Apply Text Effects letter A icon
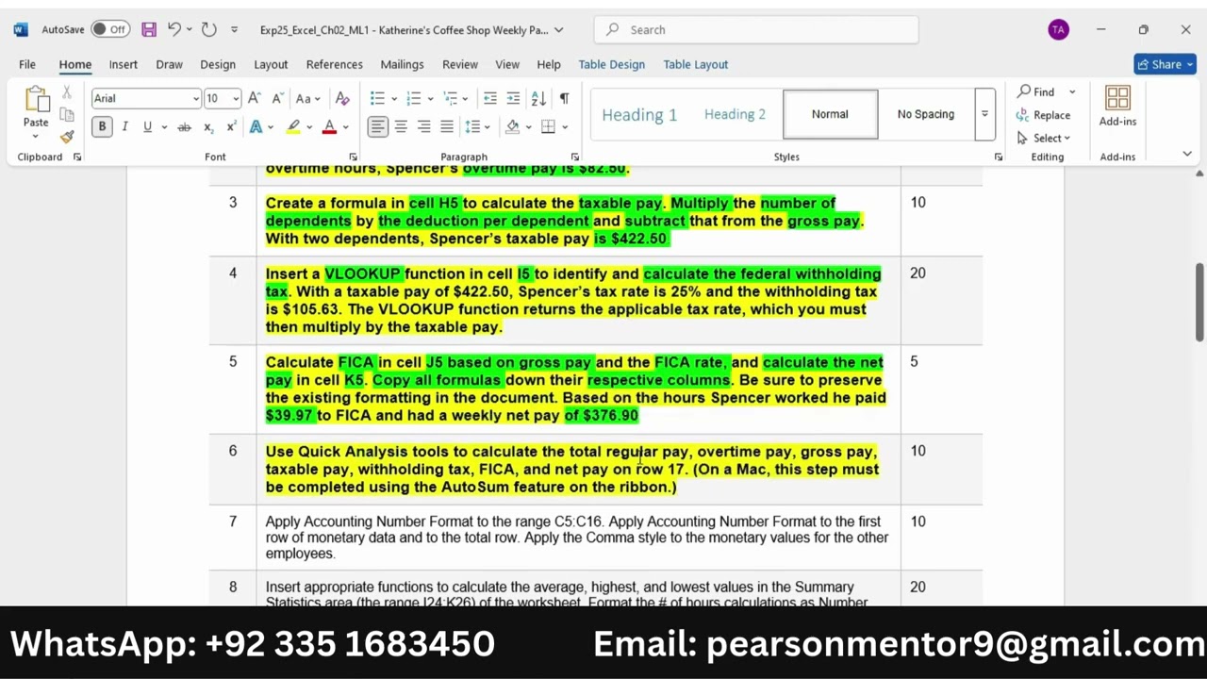 pyautogui.click(x=256, y=126)
